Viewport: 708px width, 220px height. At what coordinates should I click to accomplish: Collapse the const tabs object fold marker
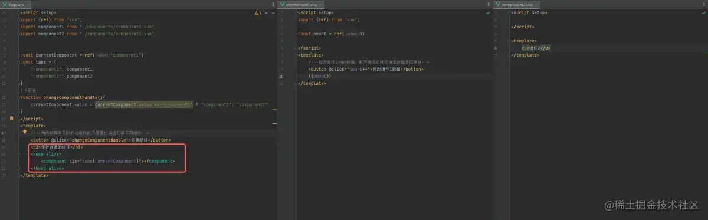(18, 62)
